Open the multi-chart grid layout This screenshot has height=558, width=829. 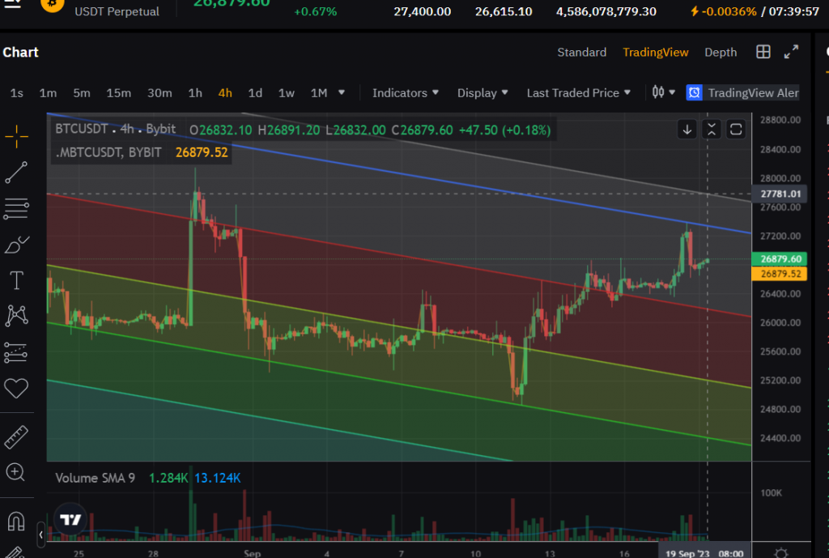click(x=763, y=52)
